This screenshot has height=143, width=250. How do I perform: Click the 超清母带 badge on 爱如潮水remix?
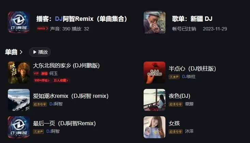tap(40, 104)
